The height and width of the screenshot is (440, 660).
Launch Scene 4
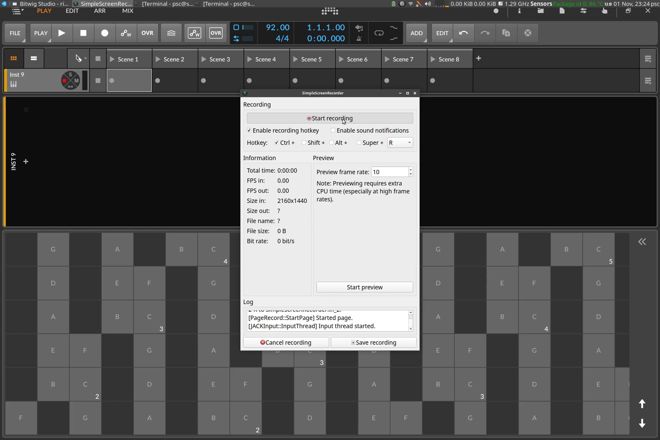pos(250,59)
